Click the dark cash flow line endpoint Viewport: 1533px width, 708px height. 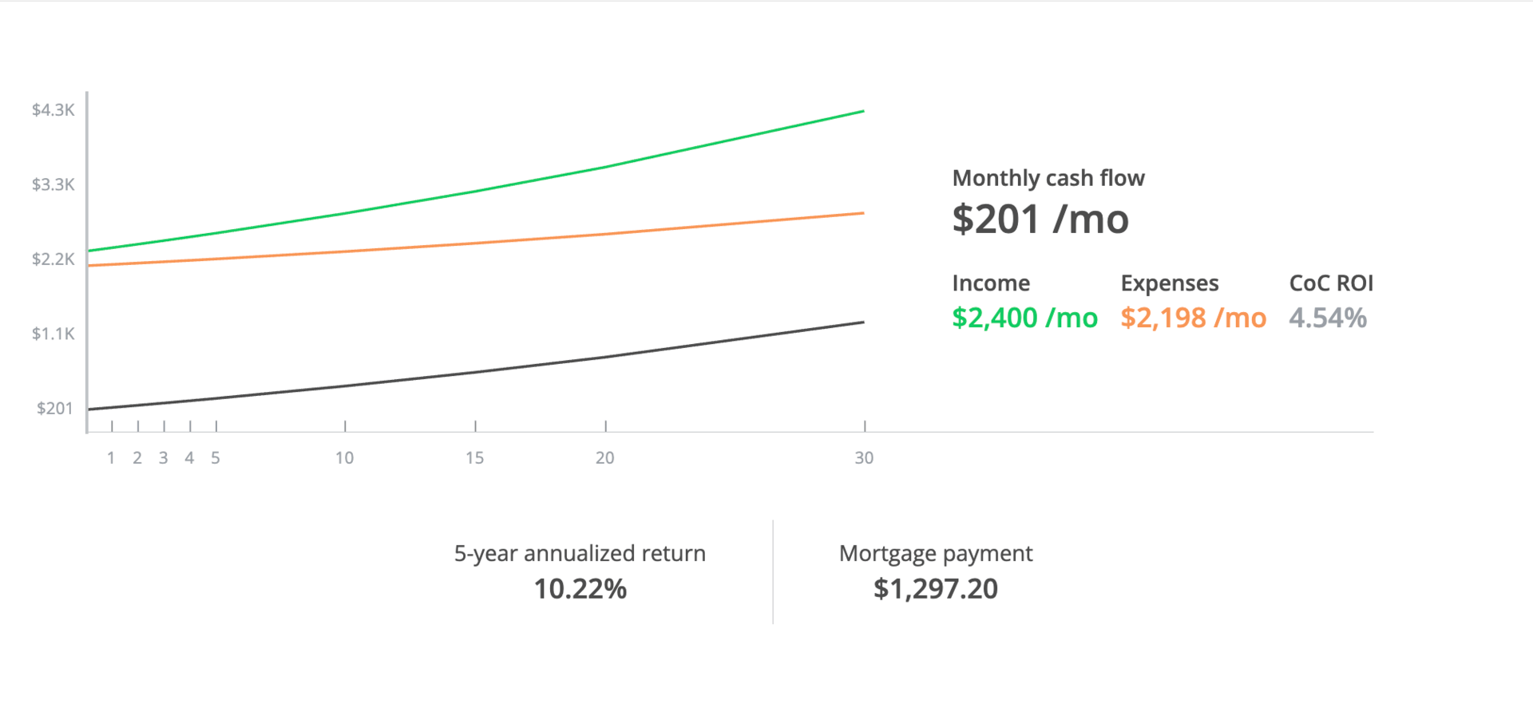[x=863, y=322]
